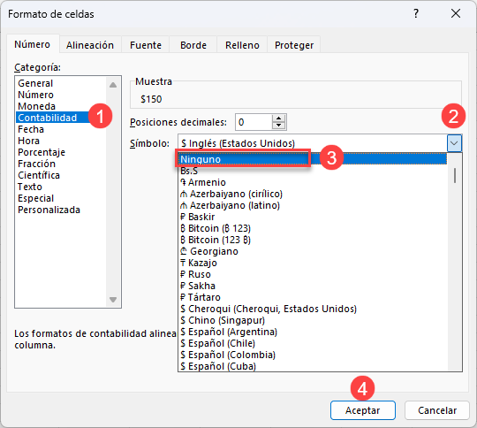
Task: Click the symbol list scrollbar thumb
Action: pyautogui.click(x=455, y=175)
